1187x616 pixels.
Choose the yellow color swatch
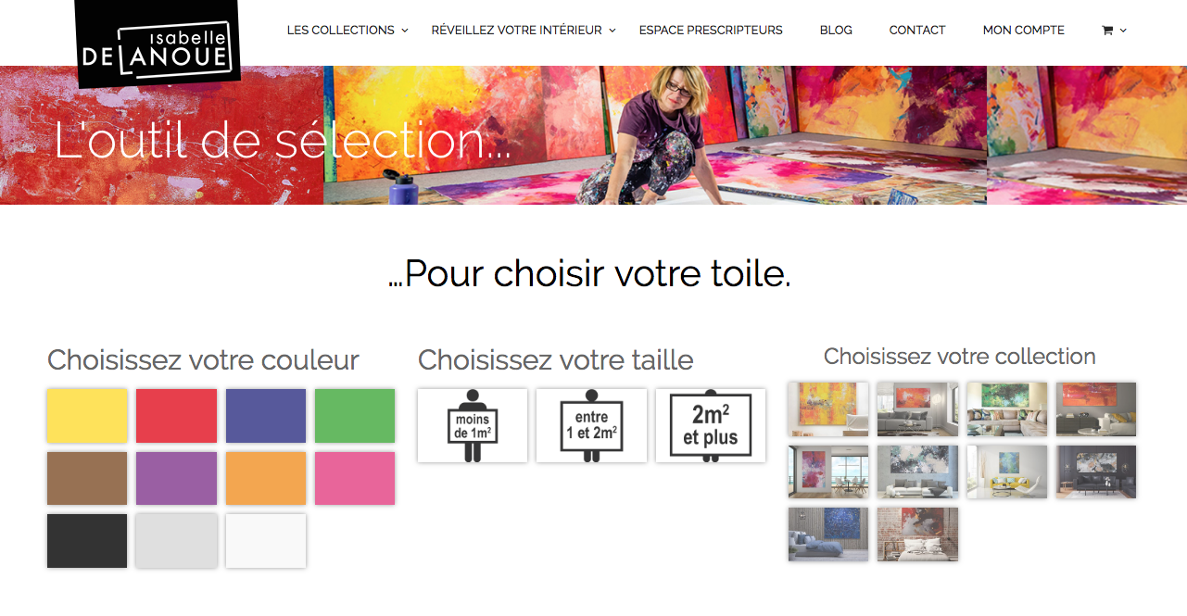tap(87, 416)
